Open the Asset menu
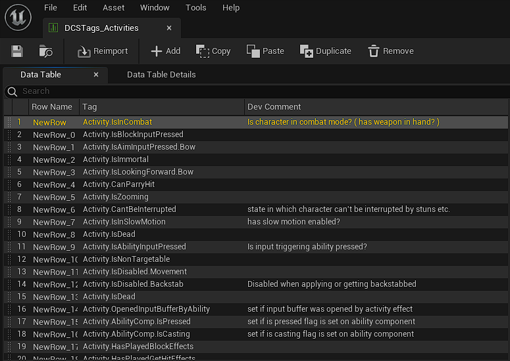Image resolution: width=510 pixels, height=361 pixels. tap(113, 8)
